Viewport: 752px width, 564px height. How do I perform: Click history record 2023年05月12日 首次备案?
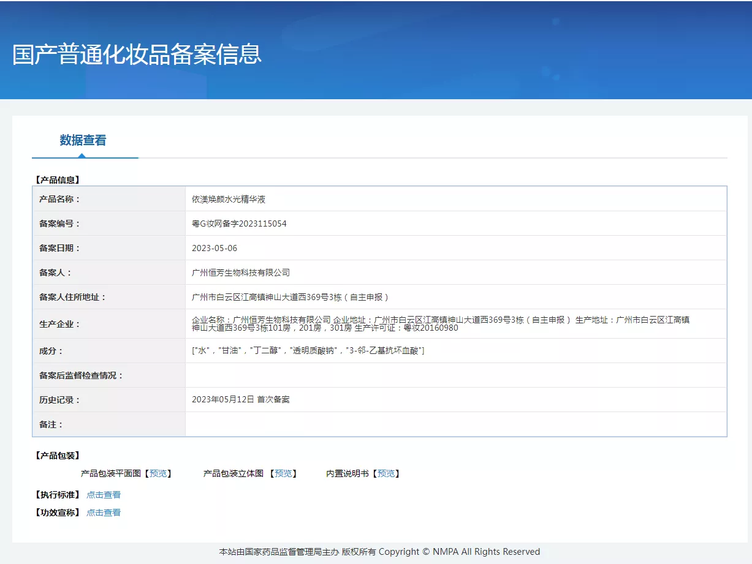click(x=241, y=399)
